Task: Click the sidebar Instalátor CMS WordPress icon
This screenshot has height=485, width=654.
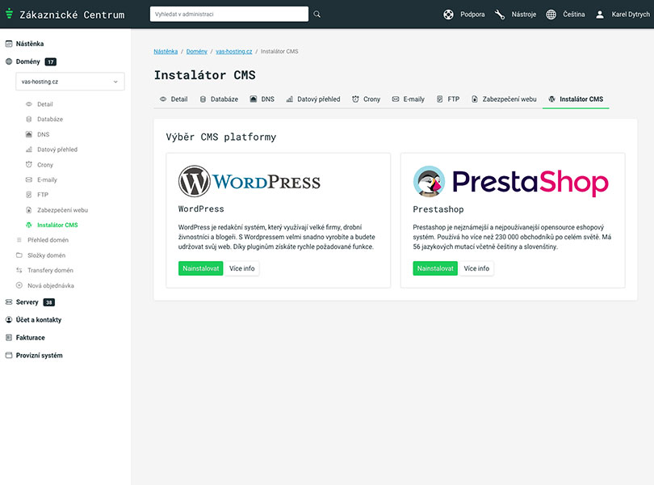Action: click(x=29, y=225)
